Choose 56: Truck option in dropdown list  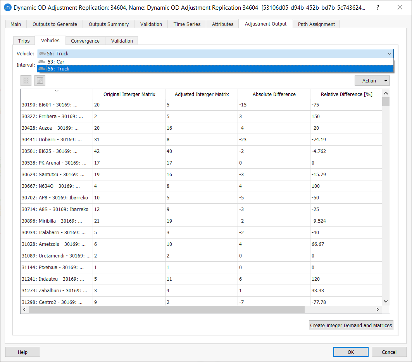[58, 69]
